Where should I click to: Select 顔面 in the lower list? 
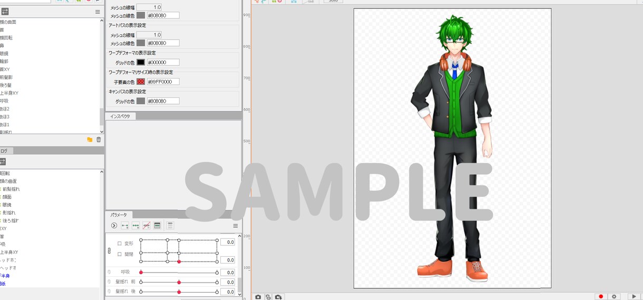7,197
